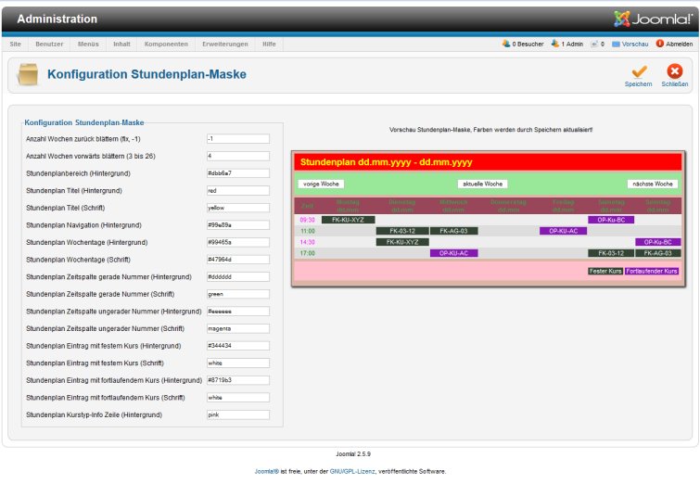The width and height of the screenshot is (700, 484).
Task: Open the Hilfe menu
Action: (269, 44)
